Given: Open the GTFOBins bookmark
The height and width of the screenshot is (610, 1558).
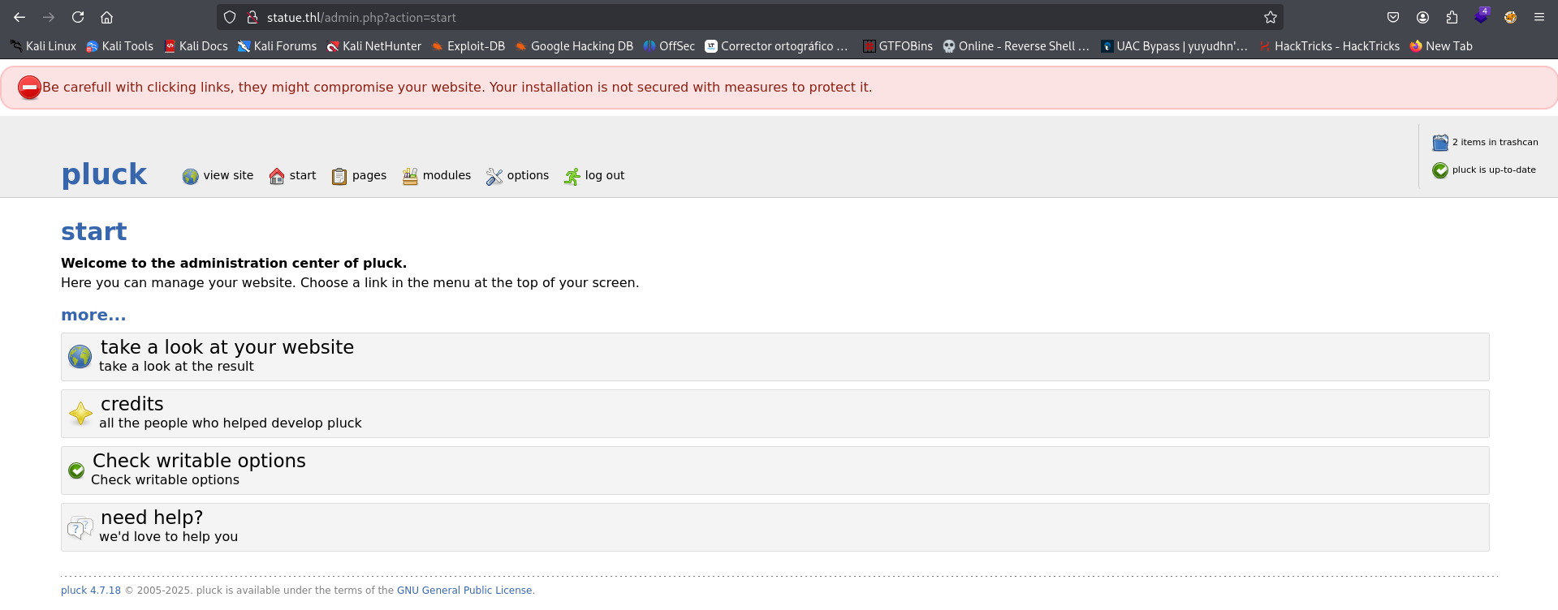Looking at the screenshot, I should click(x=898, y=46).
